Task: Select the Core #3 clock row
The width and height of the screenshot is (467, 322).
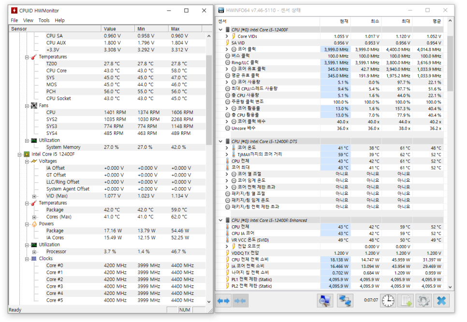Action: (107, 286)
